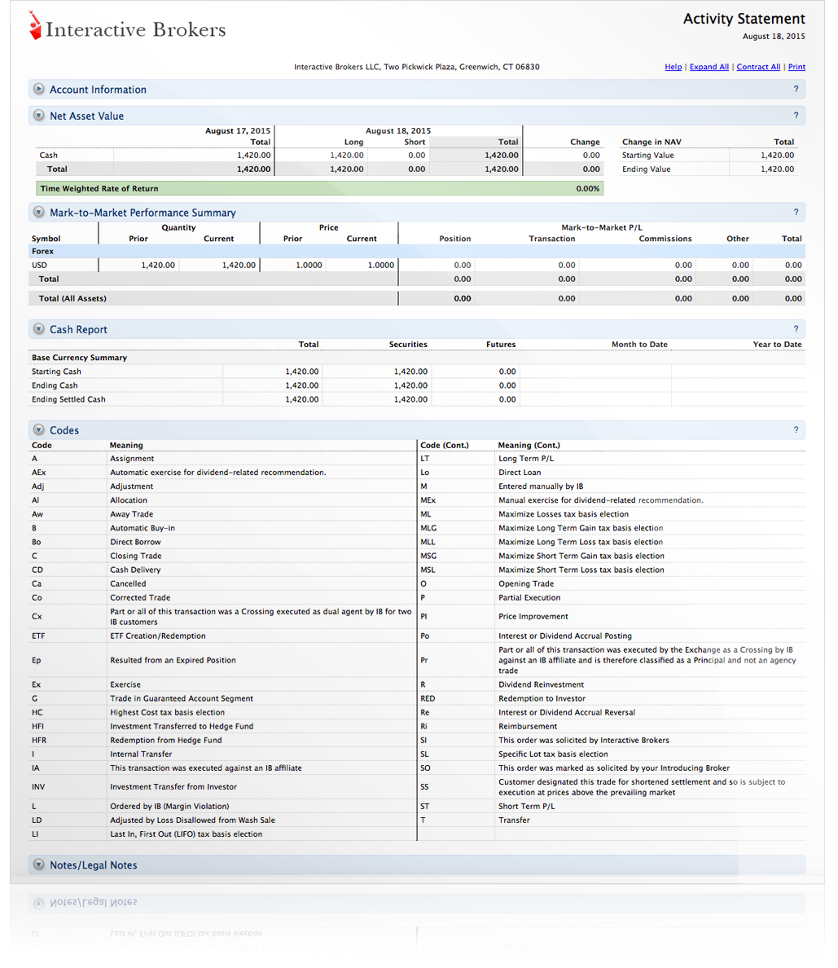
Task: Click the AEx code row
Action: (x=223, y=473)
